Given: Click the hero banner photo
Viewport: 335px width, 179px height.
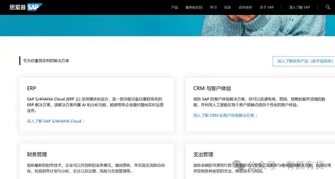Looking at the screenshot, I should (x=263, y=26).
